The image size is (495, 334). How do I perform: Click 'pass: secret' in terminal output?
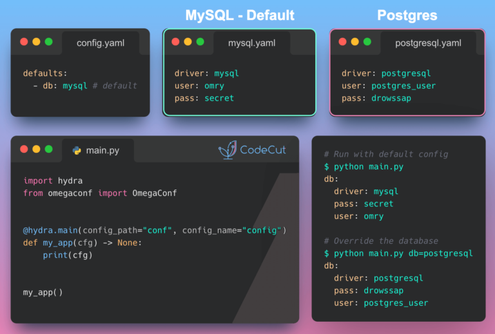(x=364, y=204)
